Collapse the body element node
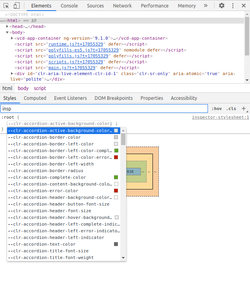Image resolution: width=250 pixels, height=294 pixels. [x=7, y=32]
